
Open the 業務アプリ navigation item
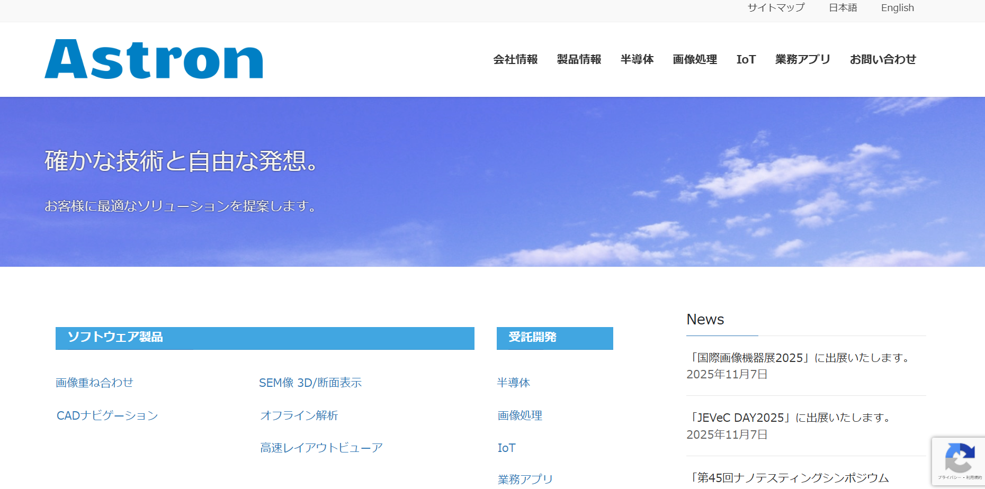[x=802, y=59]
